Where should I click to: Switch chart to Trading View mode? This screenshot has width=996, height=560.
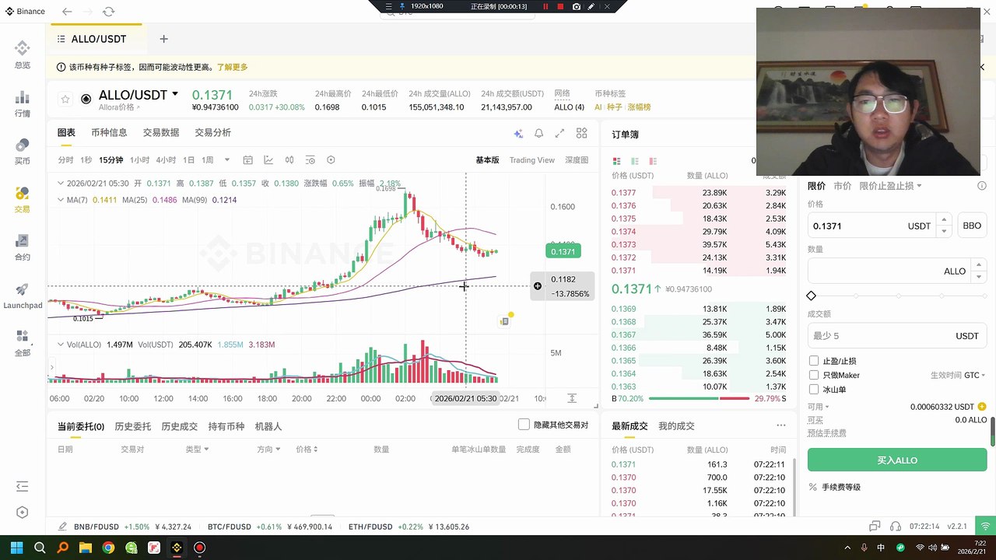[x=532, y=160]
